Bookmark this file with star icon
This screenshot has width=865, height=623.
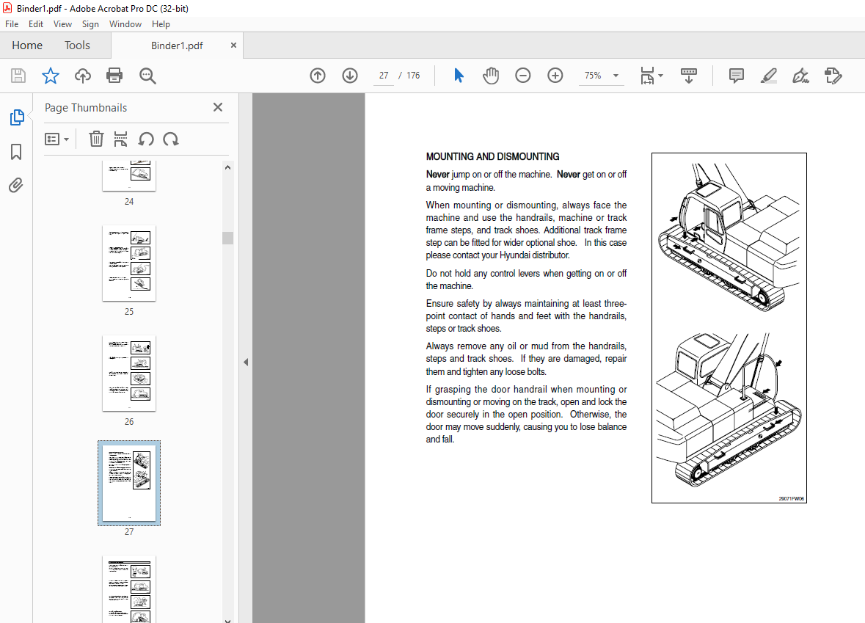point(50,76)
